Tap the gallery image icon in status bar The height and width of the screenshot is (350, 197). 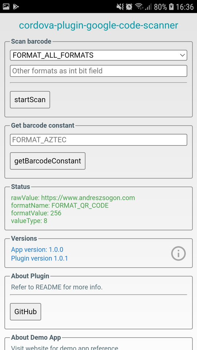click(6, 7)
